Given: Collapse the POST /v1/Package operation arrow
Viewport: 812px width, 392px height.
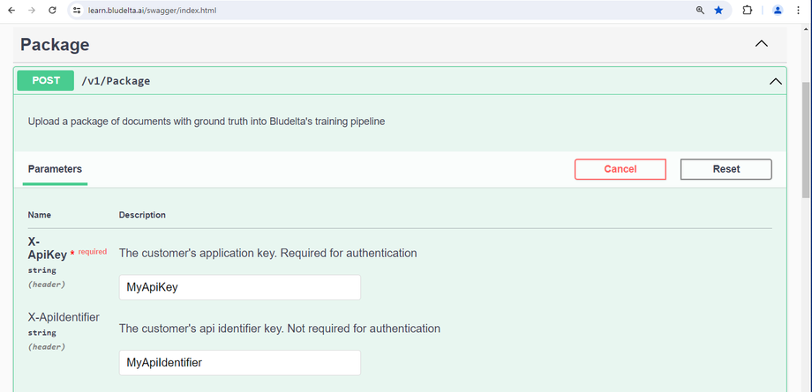Looking at the screenshot, I should (x=776, y=81).
